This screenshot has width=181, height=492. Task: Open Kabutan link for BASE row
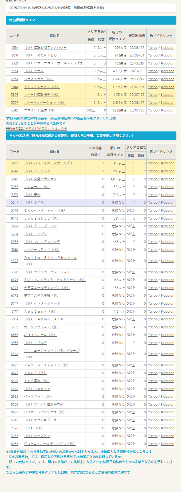pos(168,373)
